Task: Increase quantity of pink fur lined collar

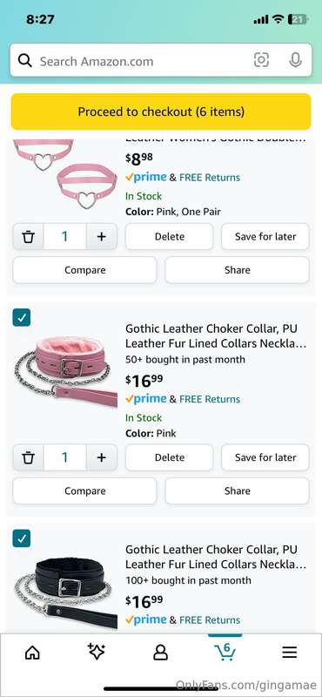Action: 102,457
